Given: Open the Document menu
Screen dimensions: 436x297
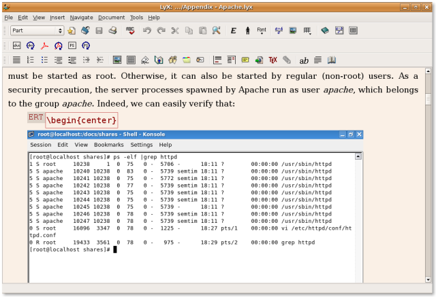Looking at the screenshot, I should (111, 17).
